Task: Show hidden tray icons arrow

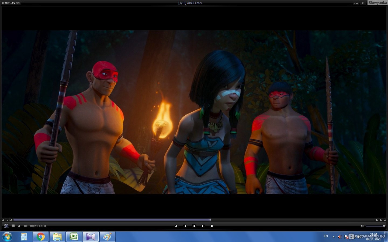Action: (333, 237)
